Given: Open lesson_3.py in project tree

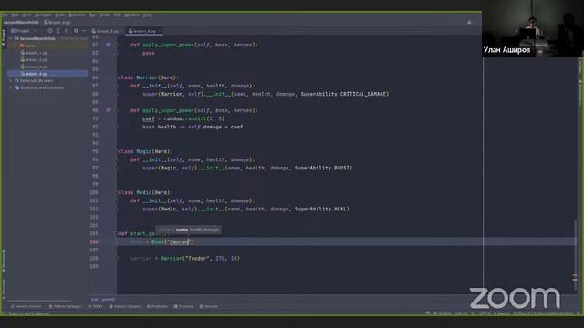Looking at the screenshot, I should coord(35,67).
